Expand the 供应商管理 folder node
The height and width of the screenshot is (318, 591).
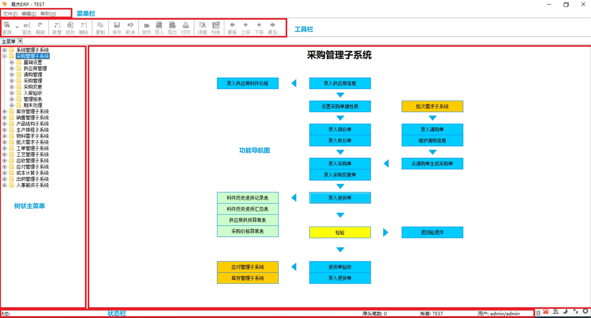[12, 69]
